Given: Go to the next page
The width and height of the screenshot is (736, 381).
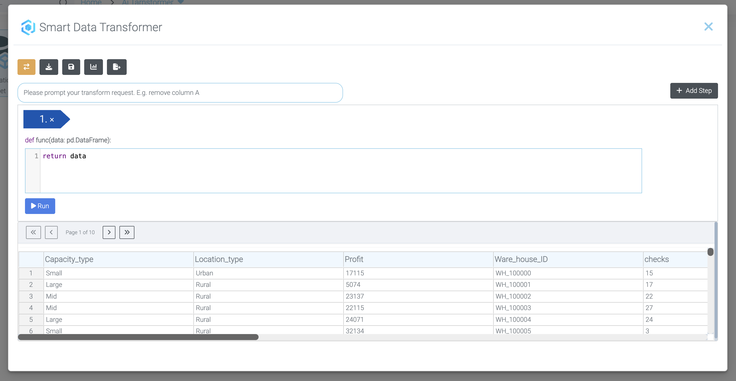Looking at the screenshot, I should click(109, 232).
